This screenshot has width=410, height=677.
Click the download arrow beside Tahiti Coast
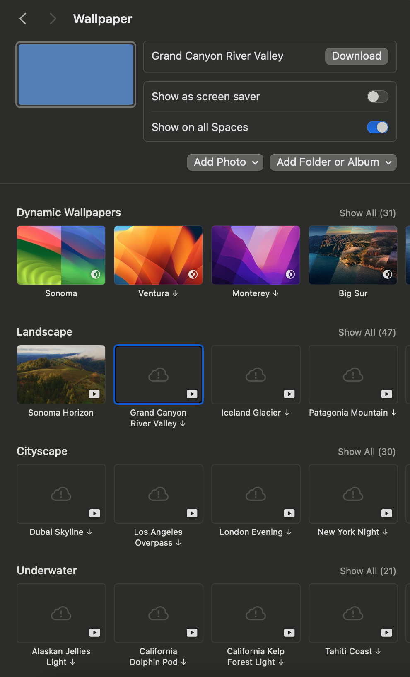pyautogui.click(x=378, y=651)
